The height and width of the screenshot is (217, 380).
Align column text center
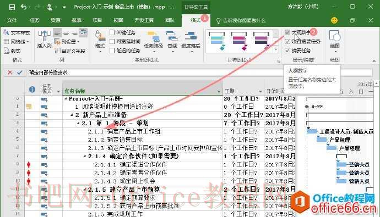click(x=66, y=32)
